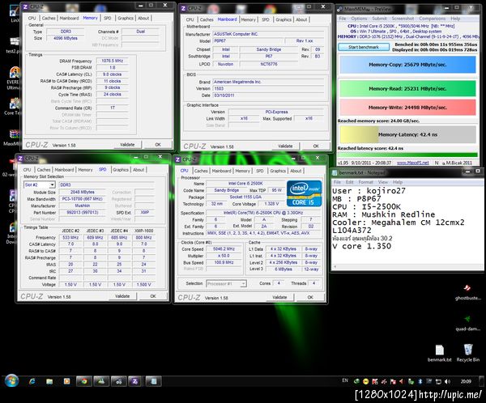The height and width of the screenshot is (403, 486).
Task: Click the DRAM Frequency value 1076.5 MHz
Action: pyautogui.click(x=113, y=61)
